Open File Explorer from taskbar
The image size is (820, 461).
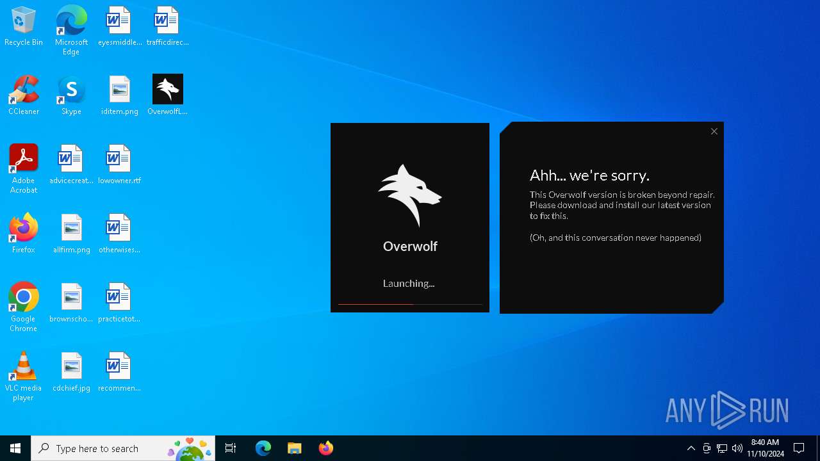click(294, 448)
